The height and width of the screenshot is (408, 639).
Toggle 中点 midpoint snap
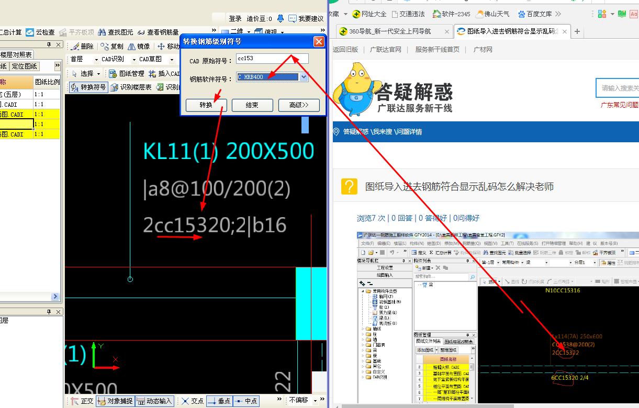(246, 401)
